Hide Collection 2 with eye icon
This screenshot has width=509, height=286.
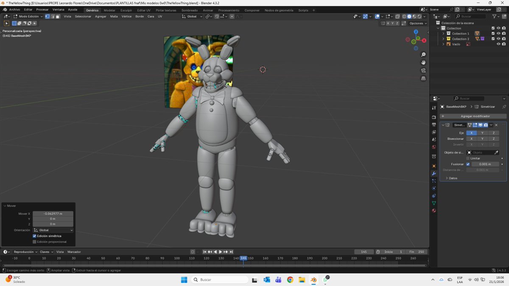tap(498, 39)
